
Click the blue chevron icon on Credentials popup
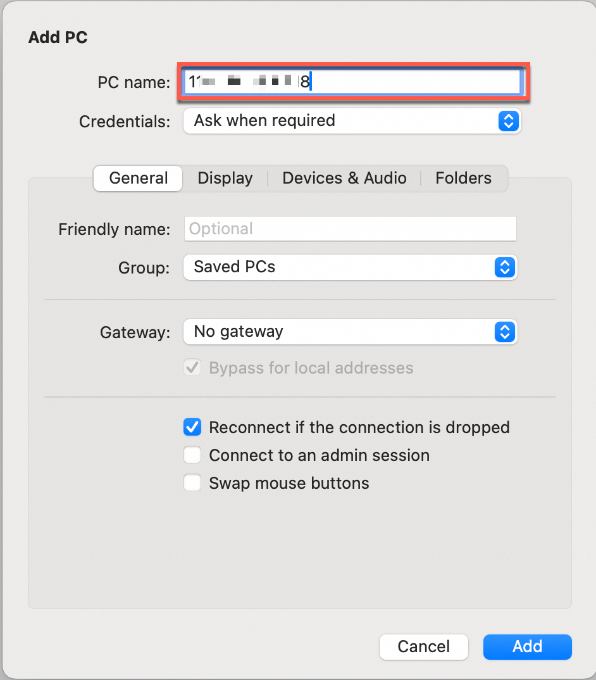(x=509, y=121)
